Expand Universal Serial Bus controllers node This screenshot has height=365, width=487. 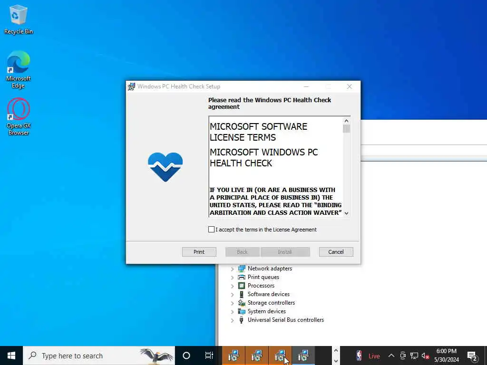(232, 320)
